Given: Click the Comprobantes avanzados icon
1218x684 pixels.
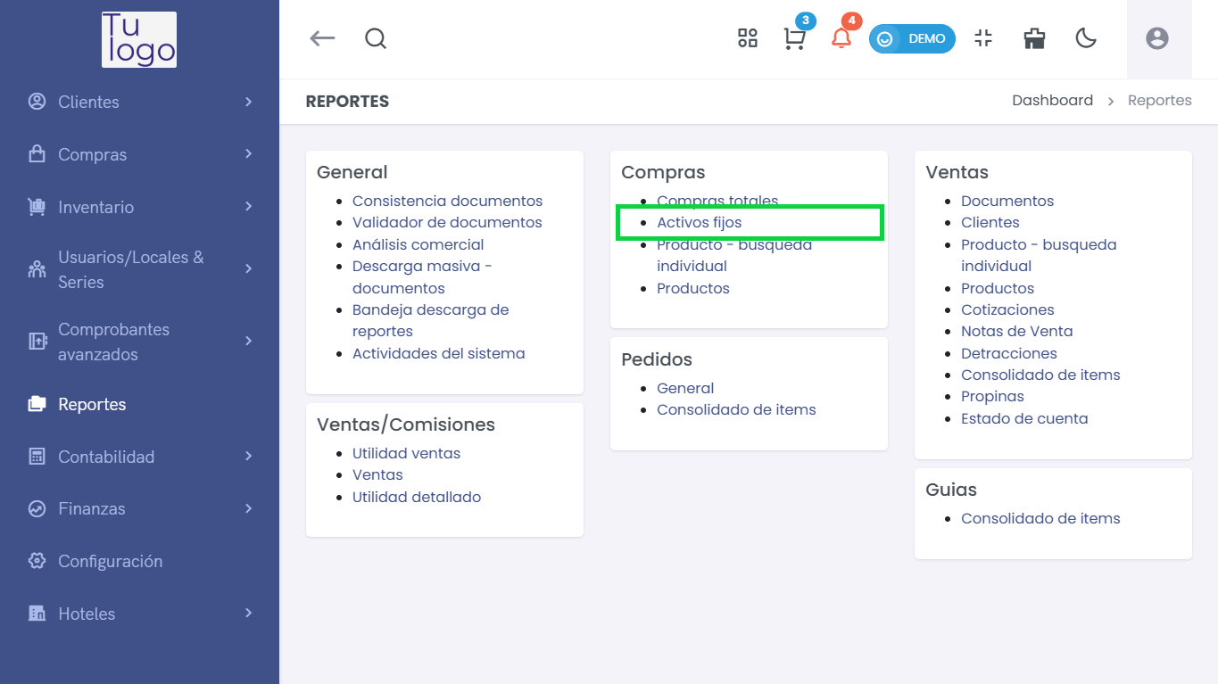Looking at the screenshot, I should [x=37, y=342].
